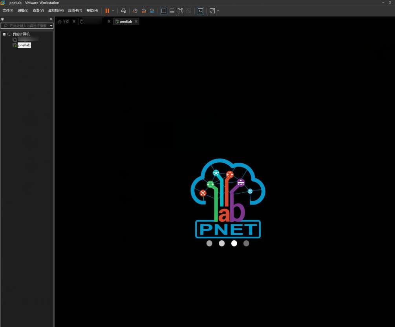Click the library search input field

pos(27,26)
